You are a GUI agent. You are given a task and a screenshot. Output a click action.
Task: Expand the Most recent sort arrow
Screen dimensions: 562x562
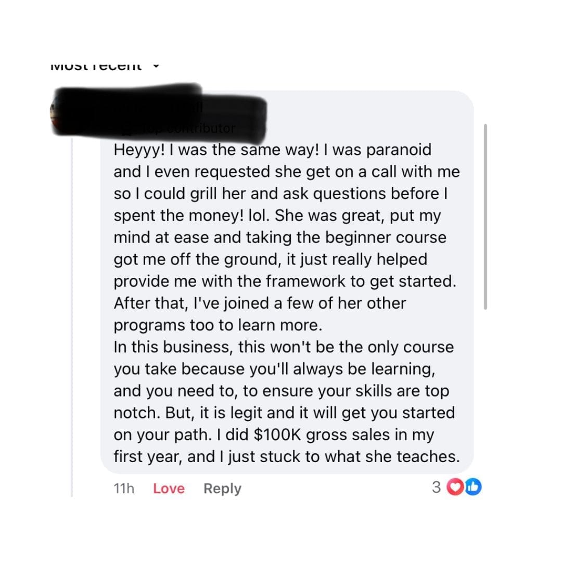point(155,66)
